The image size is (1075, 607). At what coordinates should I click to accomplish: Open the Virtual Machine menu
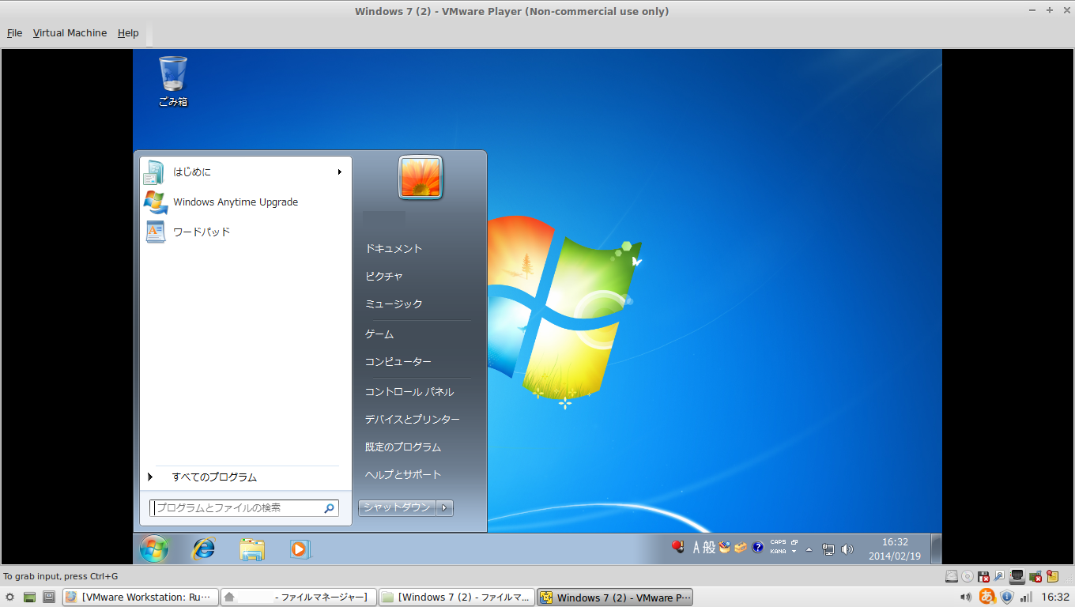[x=70, y=33]
